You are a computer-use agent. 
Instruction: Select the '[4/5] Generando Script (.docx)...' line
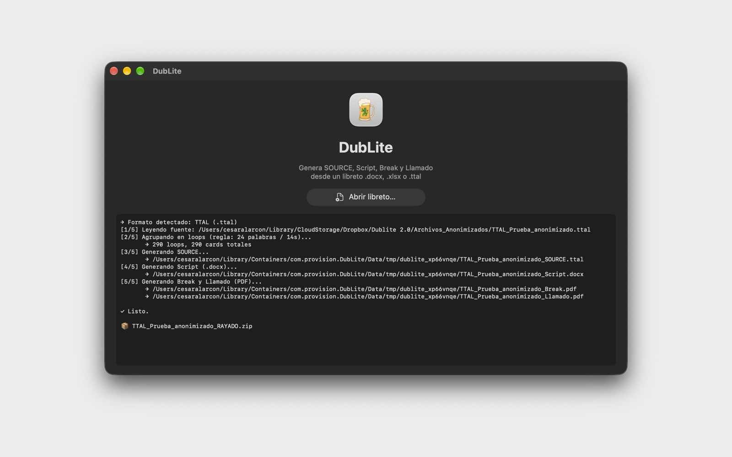(x=179, y=267)
